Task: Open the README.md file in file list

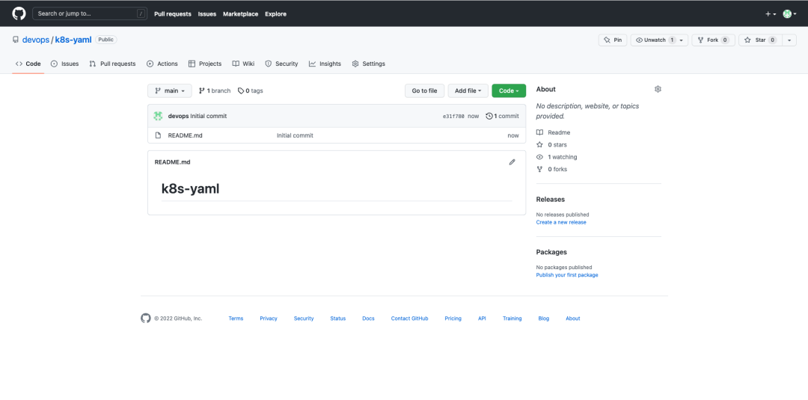Action: 185,135
